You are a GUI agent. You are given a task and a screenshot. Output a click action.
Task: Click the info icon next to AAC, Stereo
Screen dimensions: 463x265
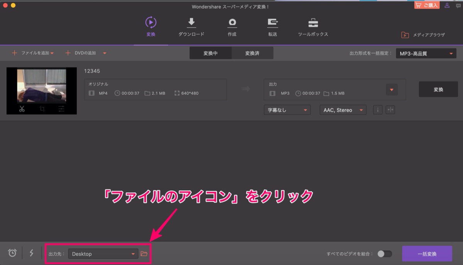point(377,110)
